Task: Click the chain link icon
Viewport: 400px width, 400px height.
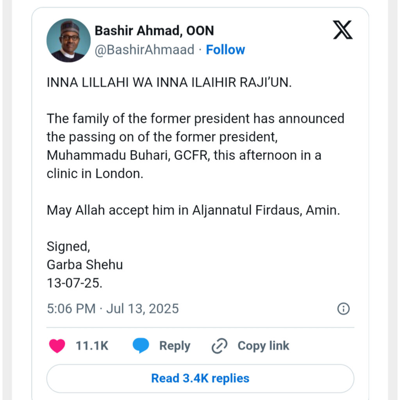Action: (x=220, y=346)
